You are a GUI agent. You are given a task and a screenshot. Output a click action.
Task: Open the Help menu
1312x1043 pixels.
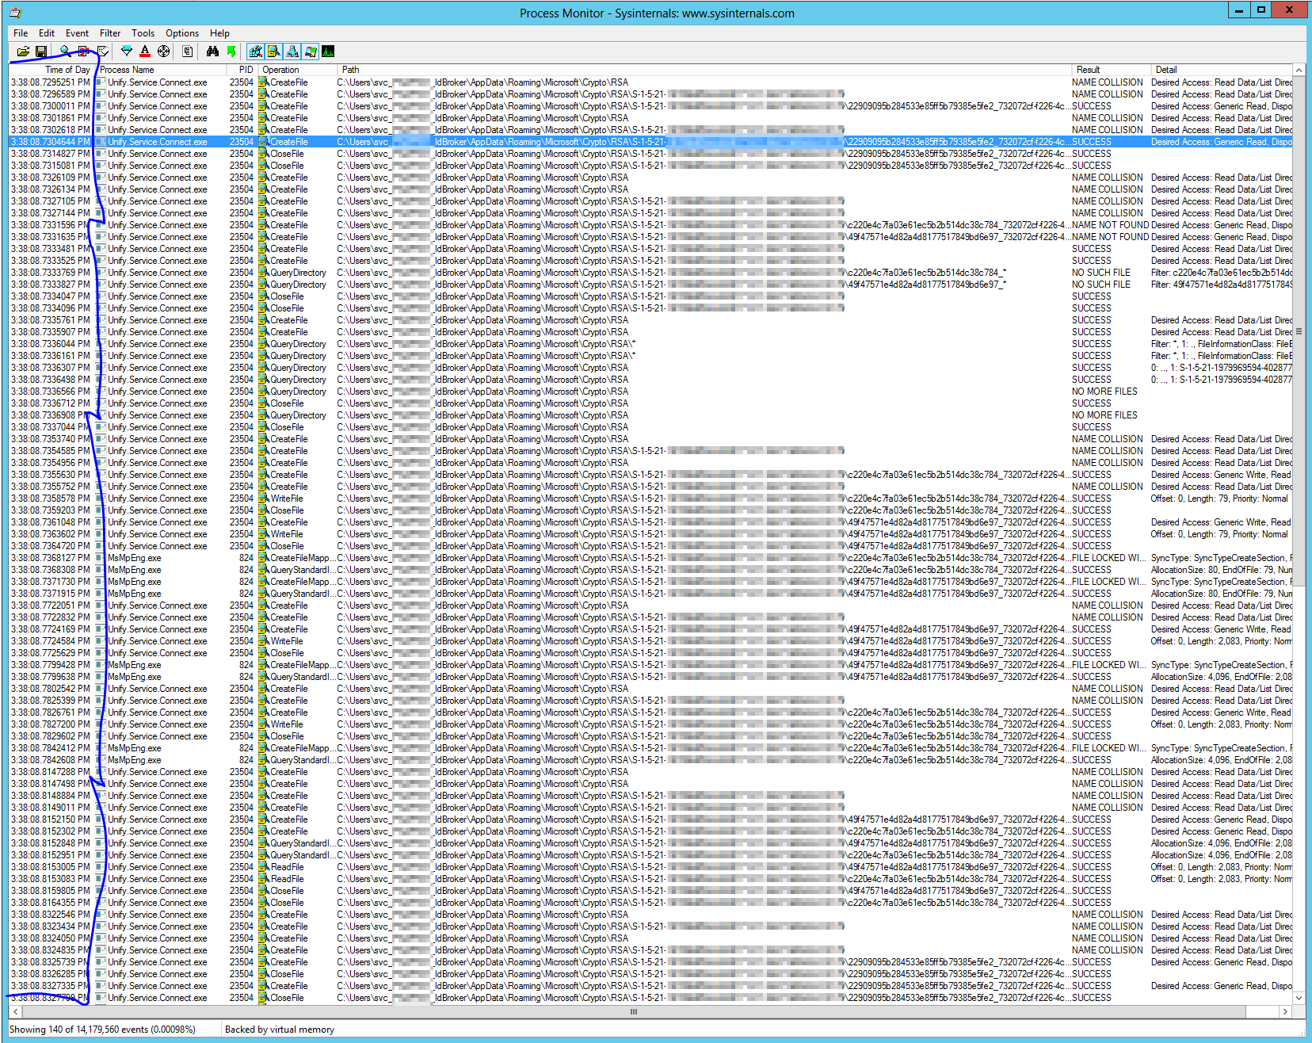(219, 33)
